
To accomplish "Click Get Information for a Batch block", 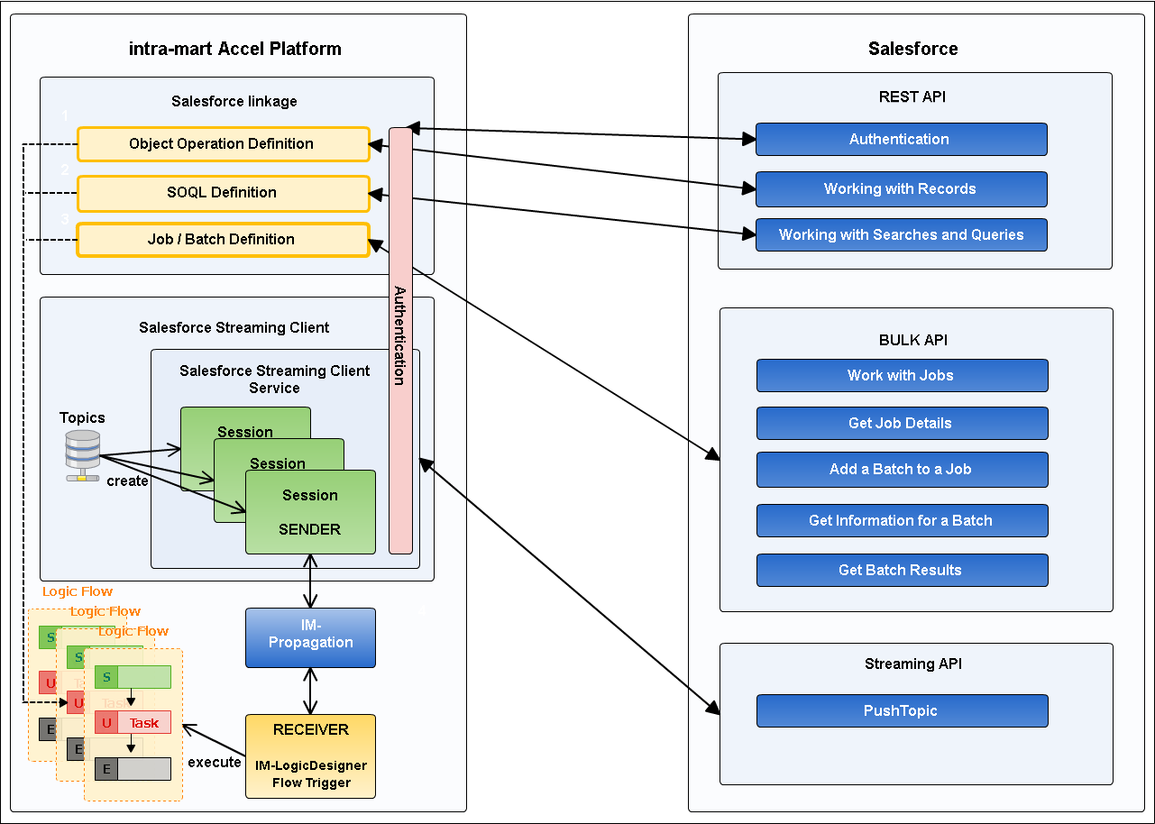I will click(x=902, y=520).
